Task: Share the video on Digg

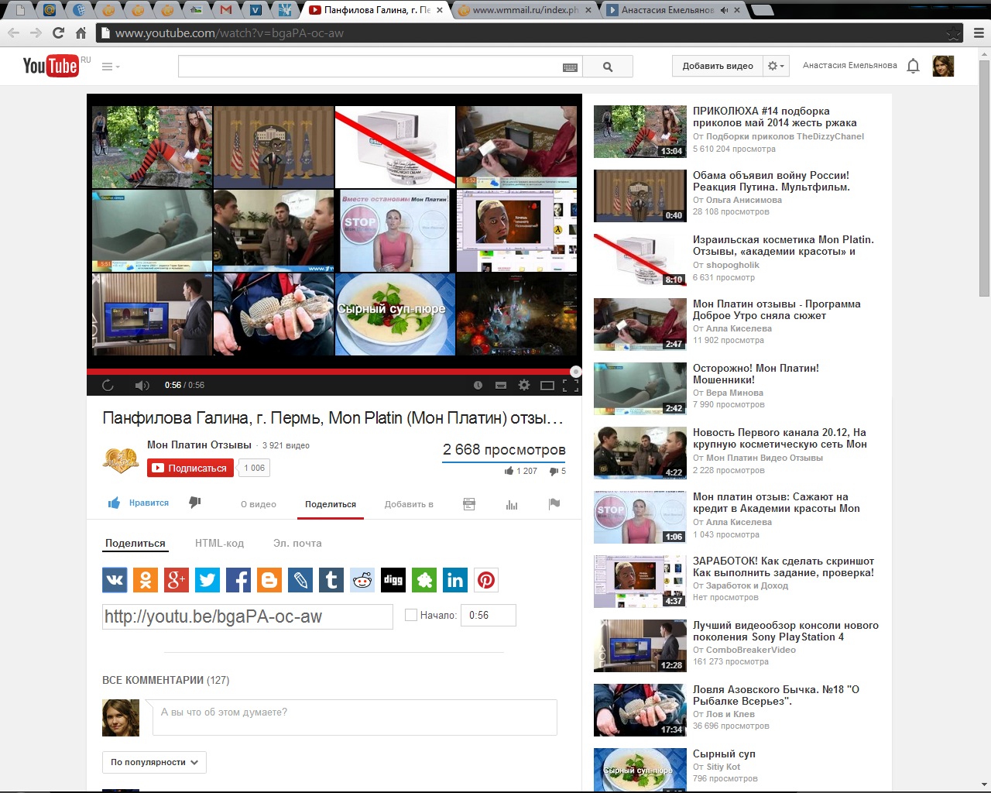Action: 393,579
